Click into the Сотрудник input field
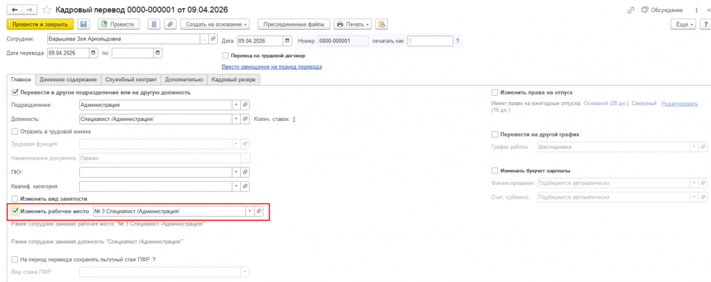The height and width of the screenshot is (282, 711). (124, 39)
